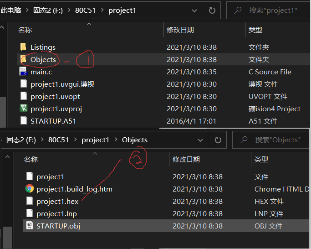Refresh the top project1 folder view

(x=212, y=10)
